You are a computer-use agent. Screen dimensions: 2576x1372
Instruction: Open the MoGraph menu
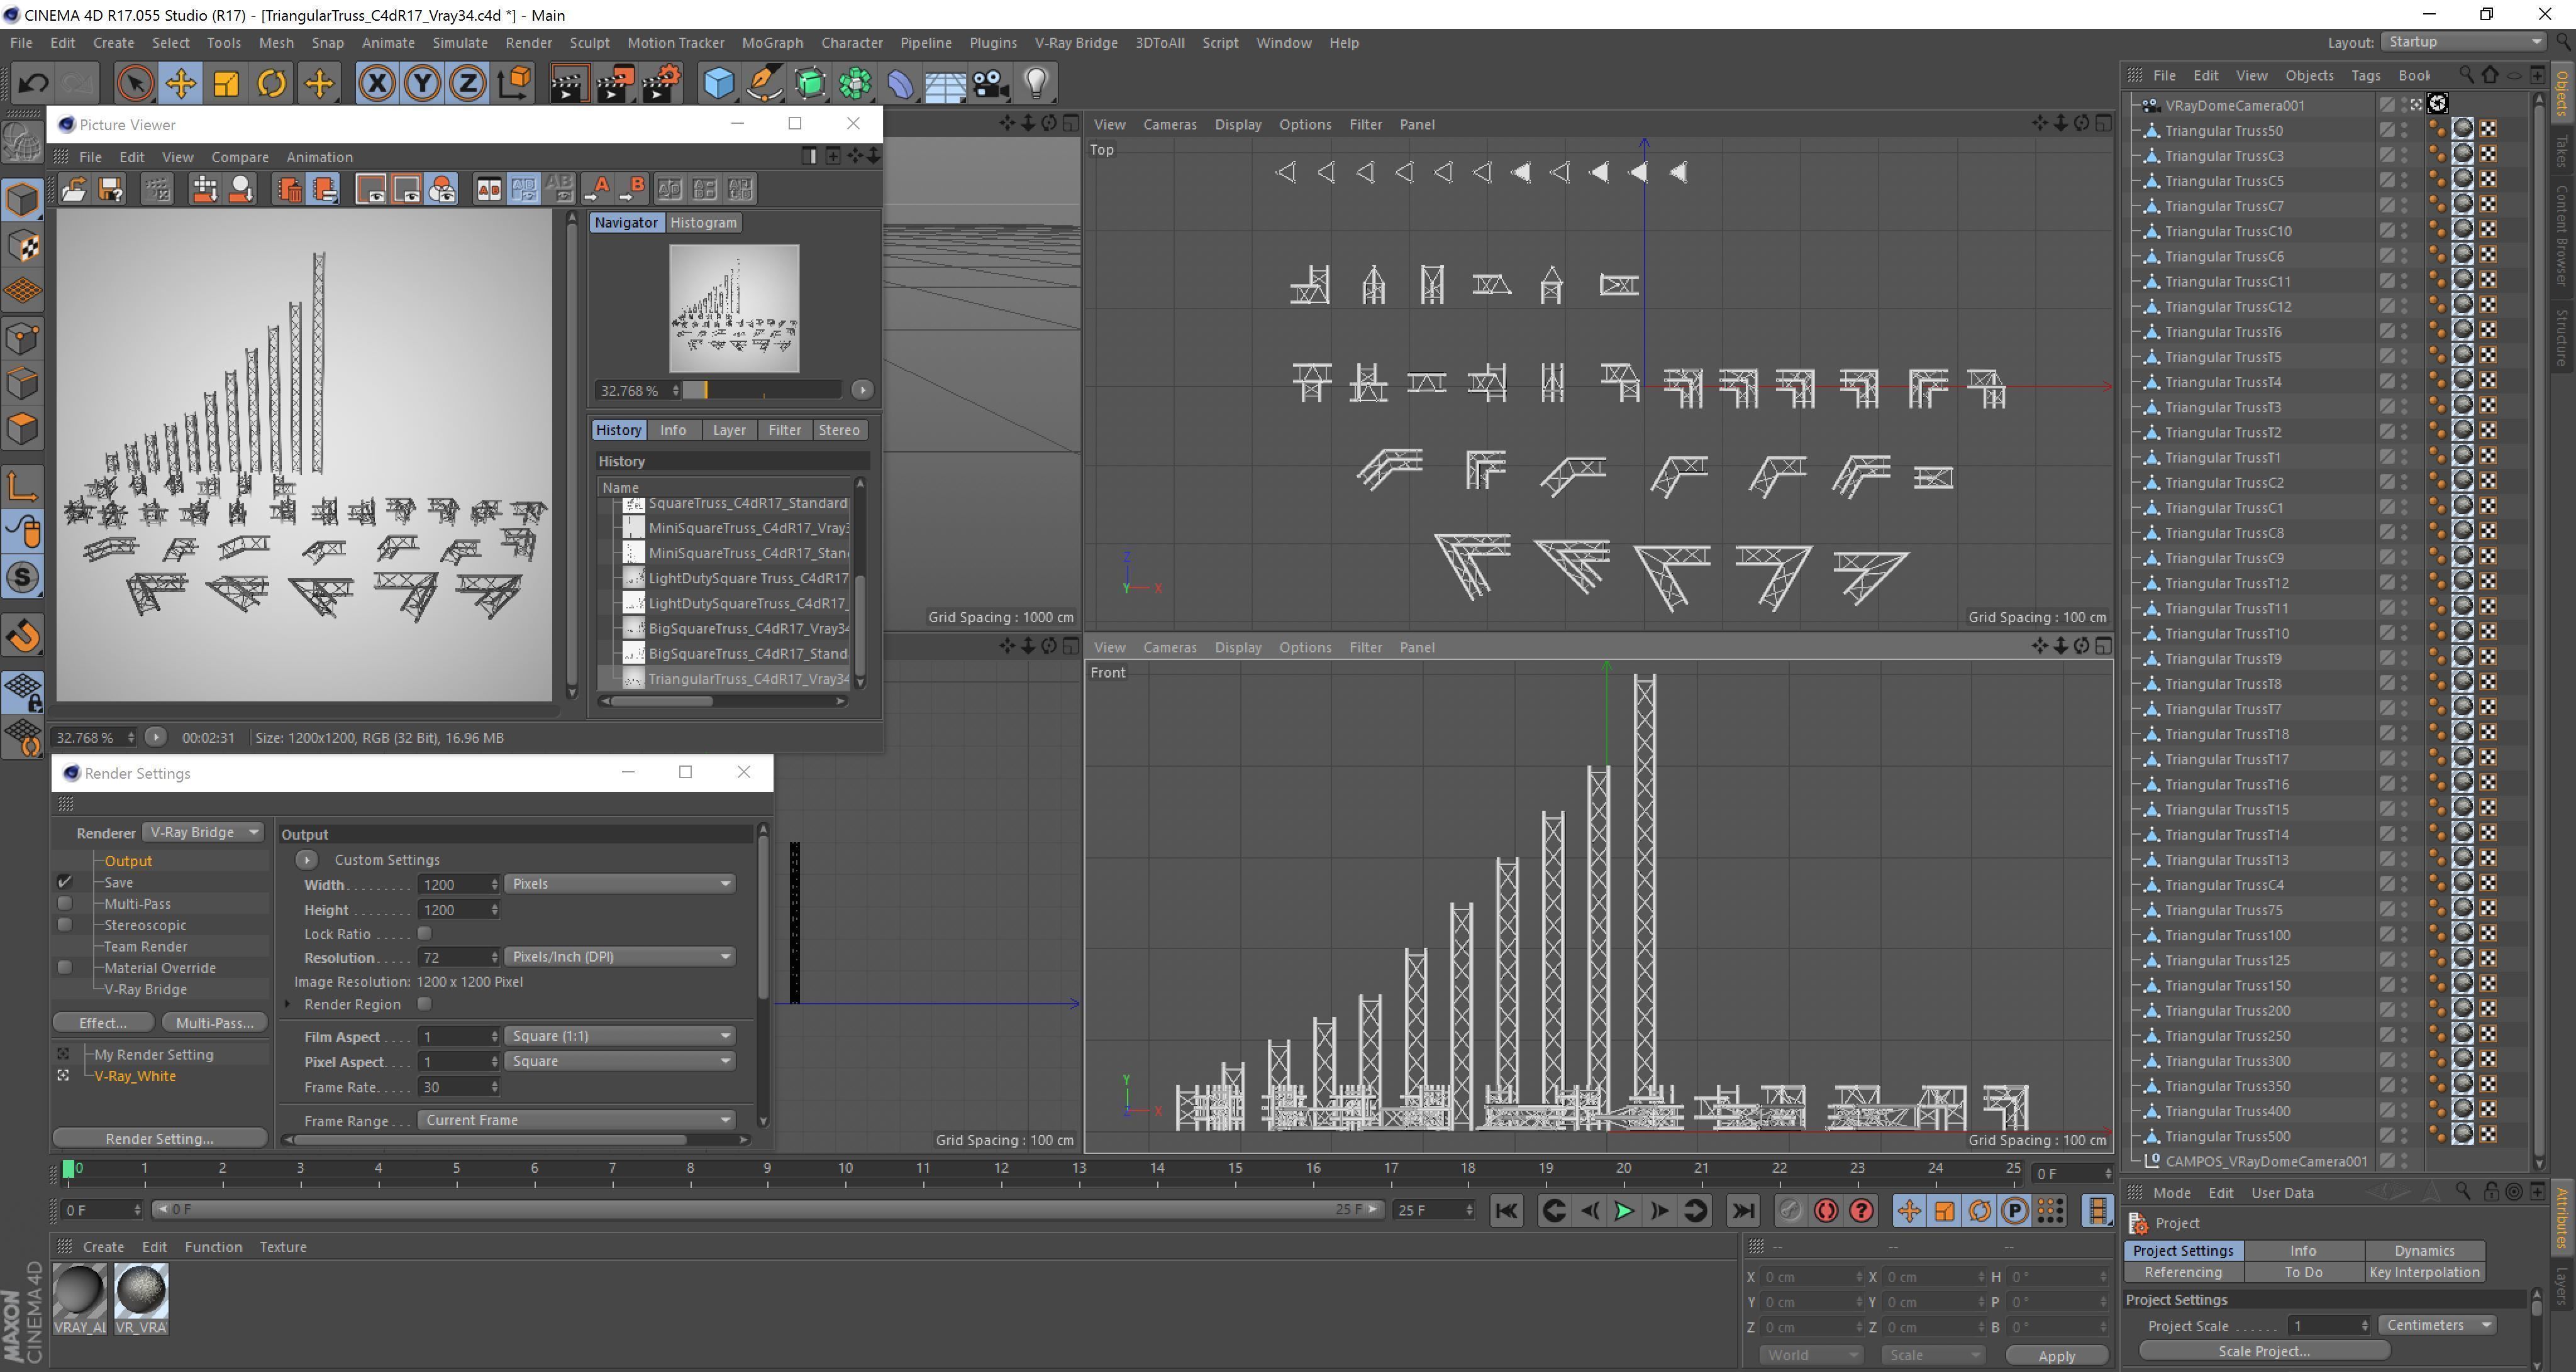tap(771, 43)
